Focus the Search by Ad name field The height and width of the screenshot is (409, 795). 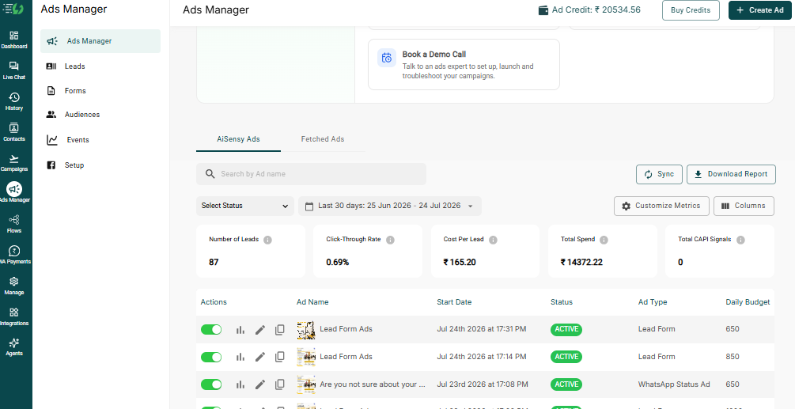[x=312, y=174]
